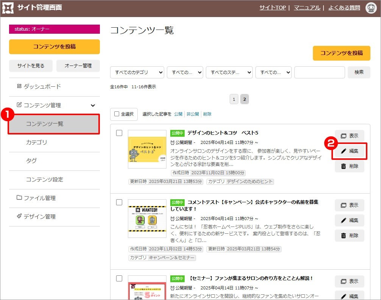Open コンテンツ設定 in the sidebar
The width and height of the screenshot is (381, 300).
tap(44, 180)
